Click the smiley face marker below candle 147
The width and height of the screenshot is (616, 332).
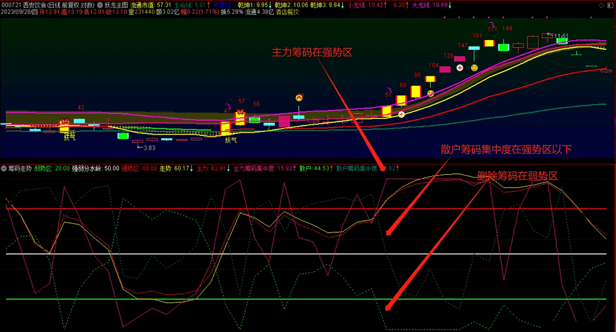pos(474,68)
